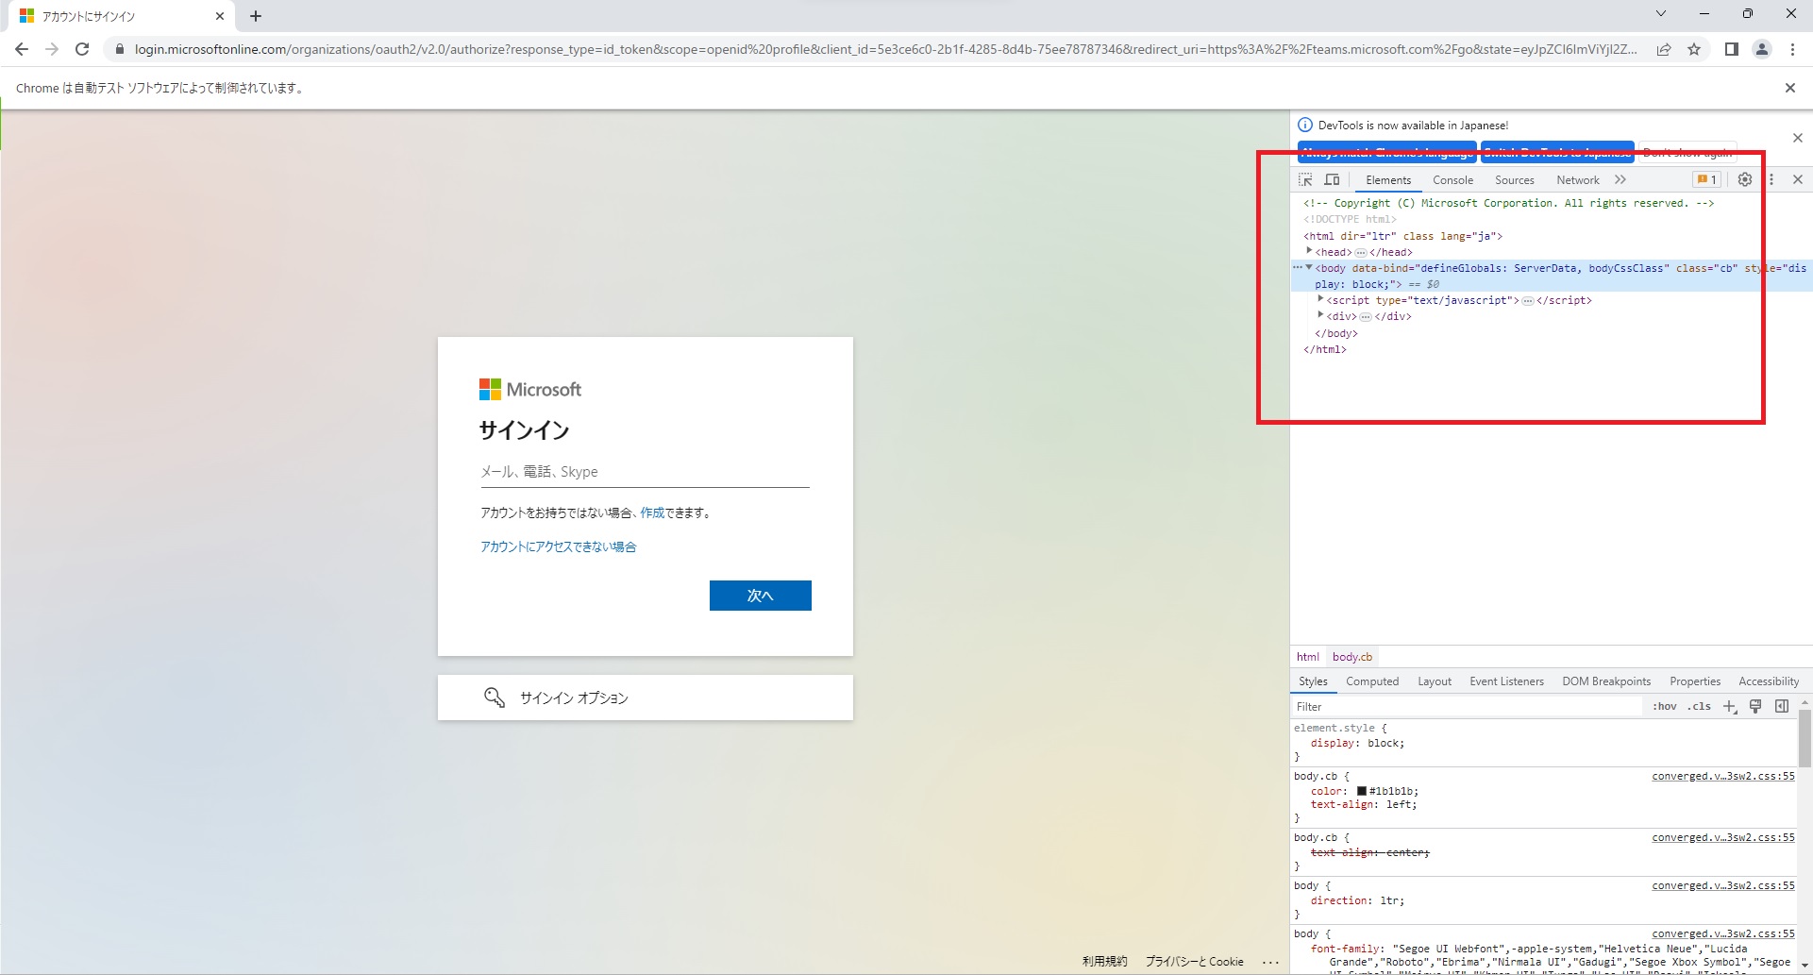Open the customize DevTools three-dot menu
Viewport: 1813px width, 975px height.
(x=1771, y=179)
